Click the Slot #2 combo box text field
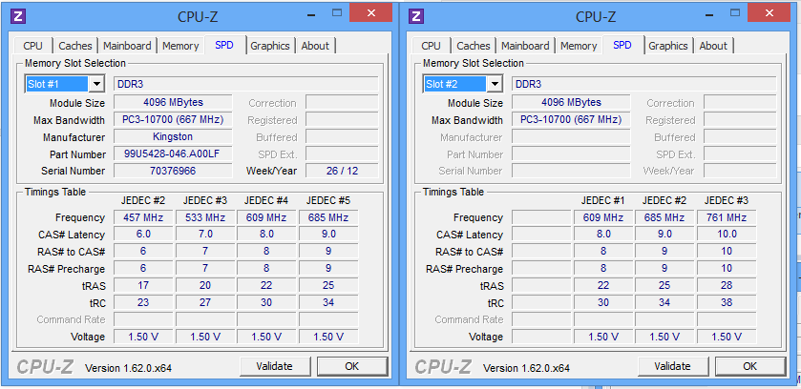 pyautogui.click(x=455, y=84)
